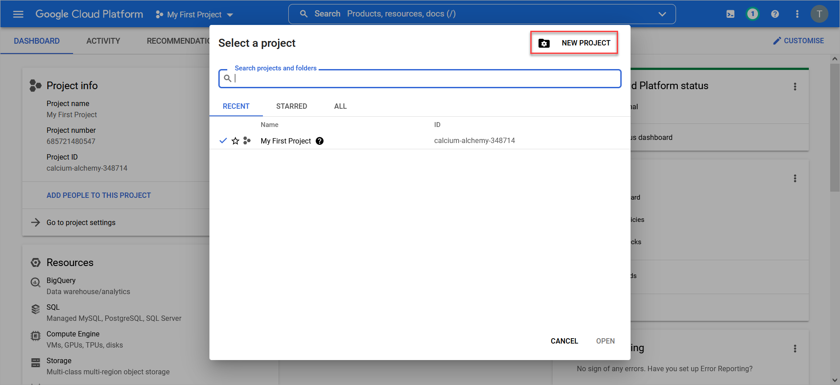Open SQL resource

click(x=53, y=307)
